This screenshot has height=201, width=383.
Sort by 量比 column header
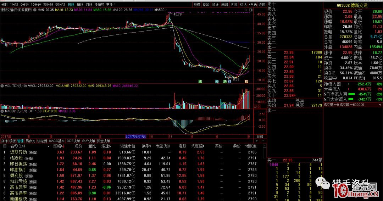(x=92, y=146)
